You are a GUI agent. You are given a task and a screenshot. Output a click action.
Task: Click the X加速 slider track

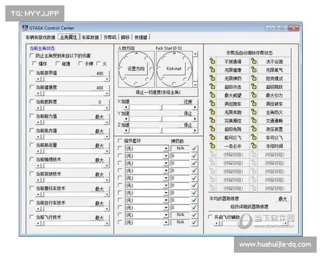(138, 106)
